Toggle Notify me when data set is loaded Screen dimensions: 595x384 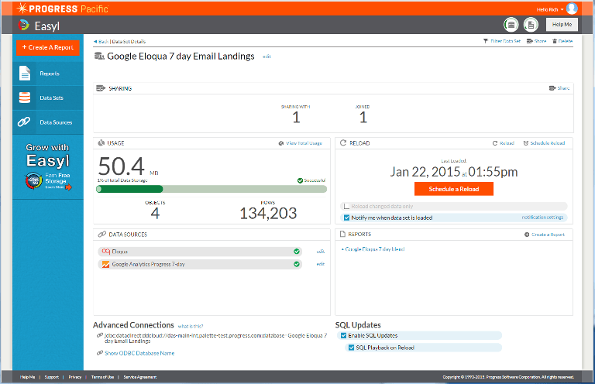346,218
